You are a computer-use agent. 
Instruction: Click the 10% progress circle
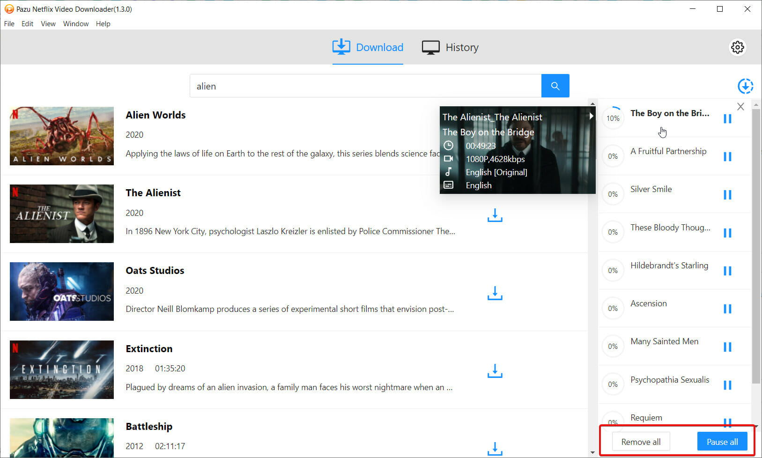[x=613, y=118]
